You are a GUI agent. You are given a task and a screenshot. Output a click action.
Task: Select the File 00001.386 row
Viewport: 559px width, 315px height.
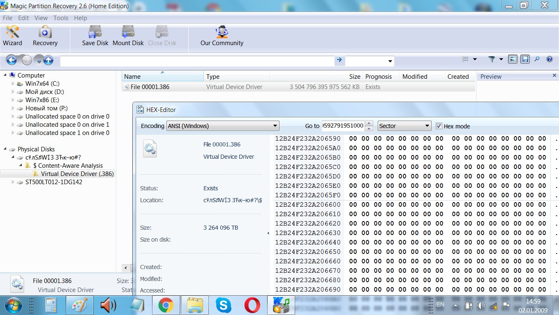pyautogui.click(x=150, y=87)
